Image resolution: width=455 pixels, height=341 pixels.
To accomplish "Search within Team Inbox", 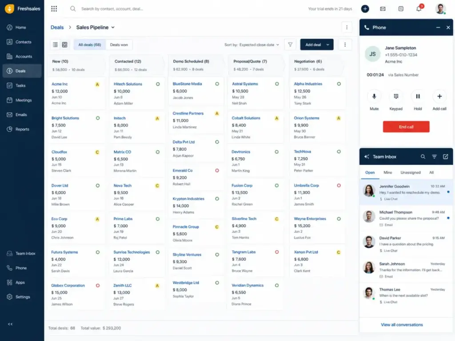I will coord(423,157).
